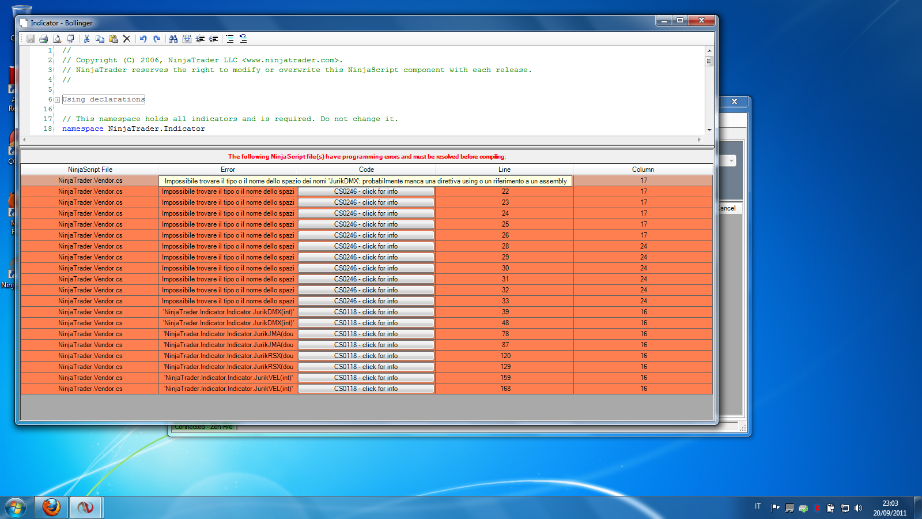This screenshot has height=519, width=922.
Task: Open Find with the binoculars icon
Action: (x=173, y=39)
